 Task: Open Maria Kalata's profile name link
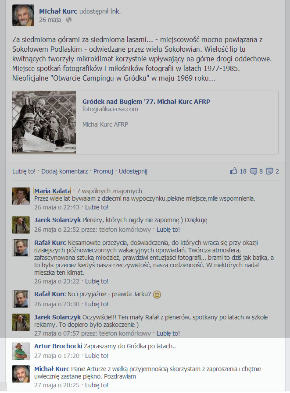[x=53, y=191]
